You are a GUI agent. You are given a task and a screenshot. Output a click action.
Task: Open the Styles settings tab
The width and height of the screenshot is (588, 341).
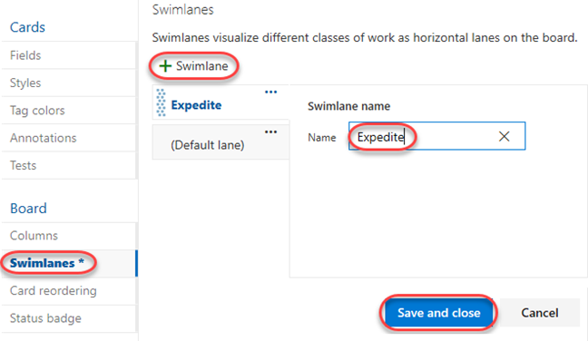pyautogui.click(x=69, y=83)
